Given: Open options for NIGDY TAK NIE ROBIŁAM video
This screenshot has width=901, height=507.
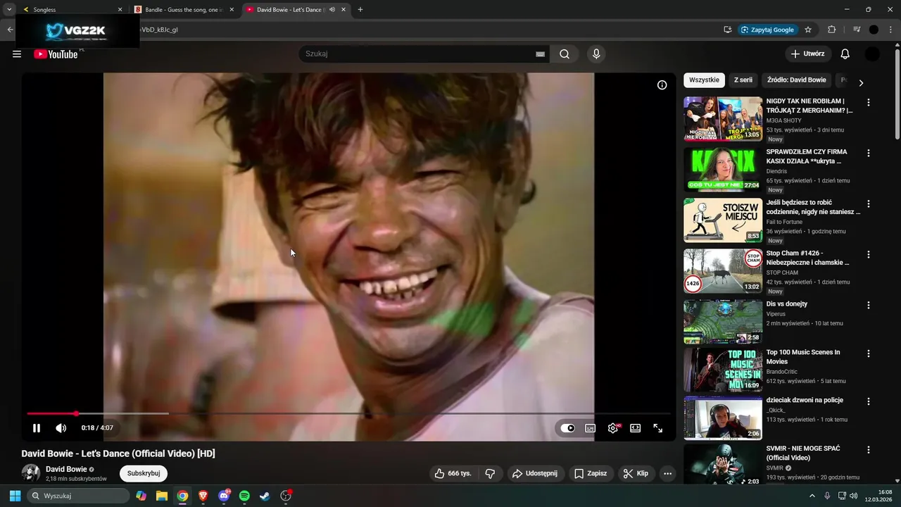Looking at the screenshot, I should 868,102.
